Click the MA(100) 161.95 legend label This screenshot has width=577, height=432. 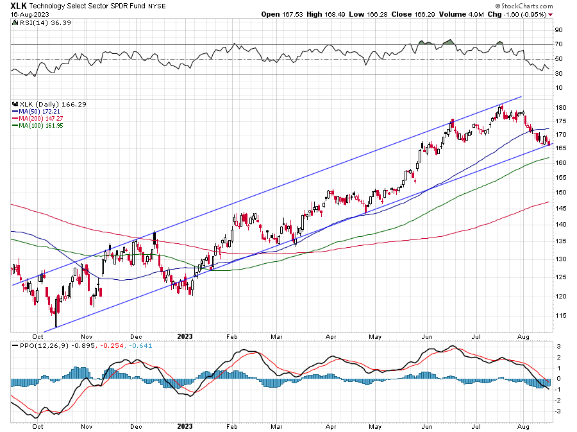41,126
